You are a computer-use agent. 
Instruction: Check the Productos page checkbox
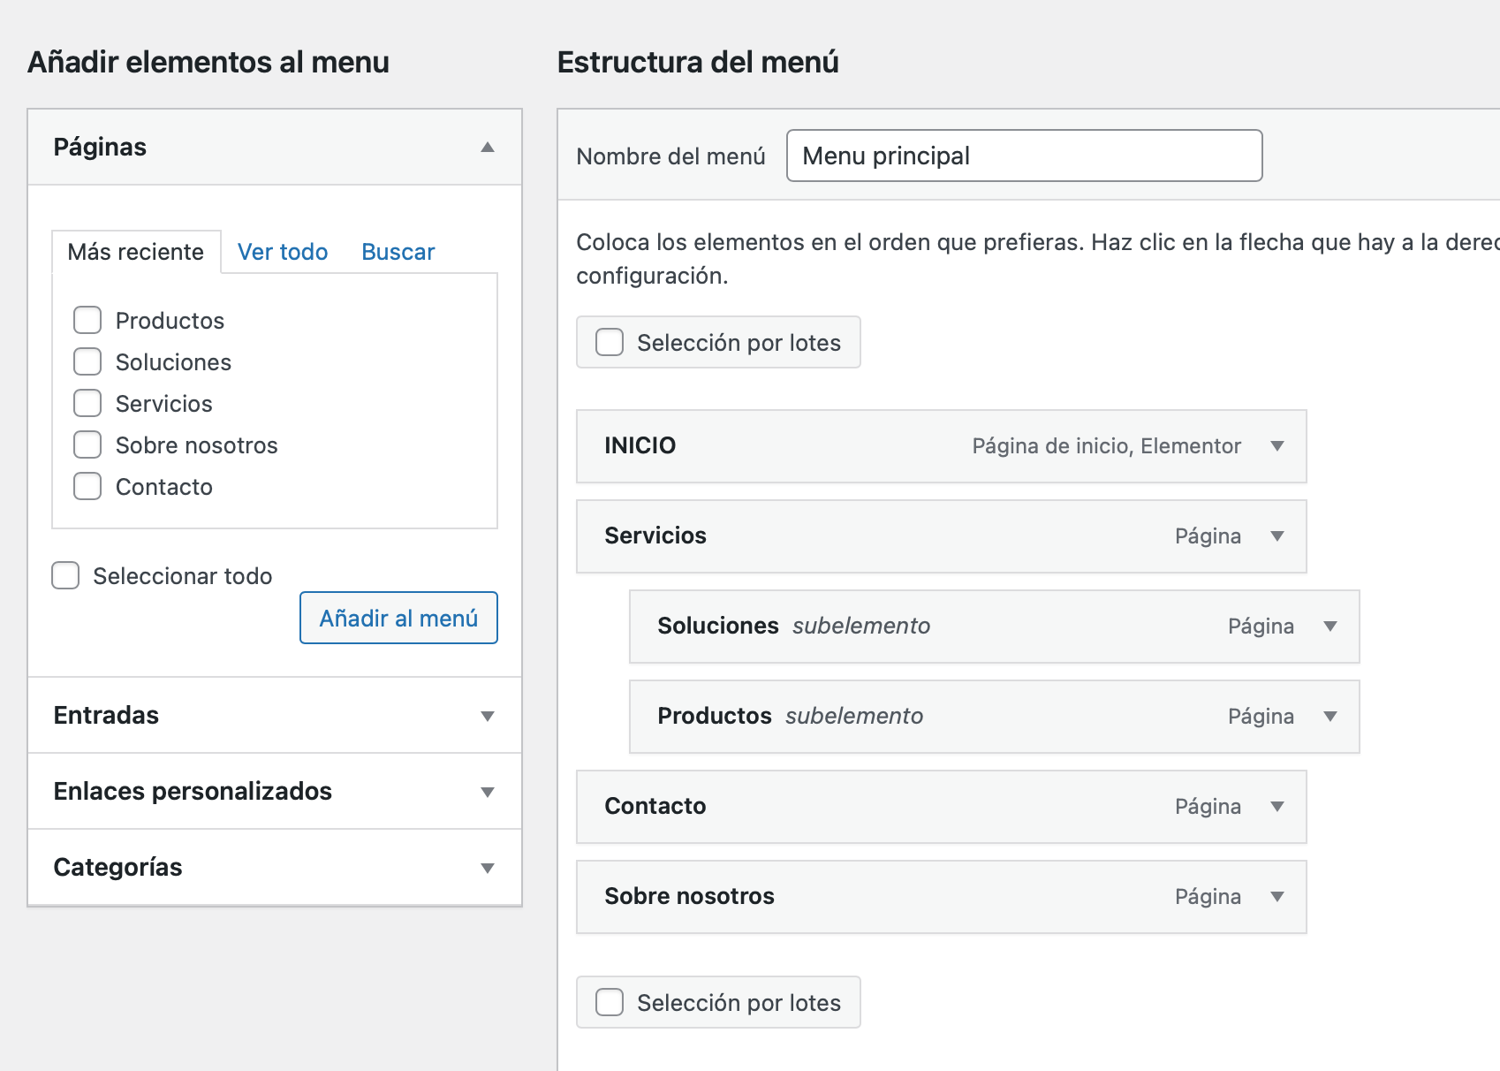click(x=87, y=320)
